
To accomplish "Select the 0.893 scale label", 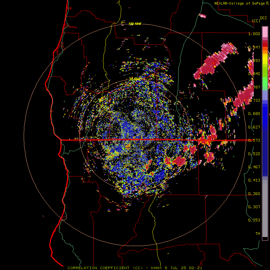I will [x=254, y=60].
